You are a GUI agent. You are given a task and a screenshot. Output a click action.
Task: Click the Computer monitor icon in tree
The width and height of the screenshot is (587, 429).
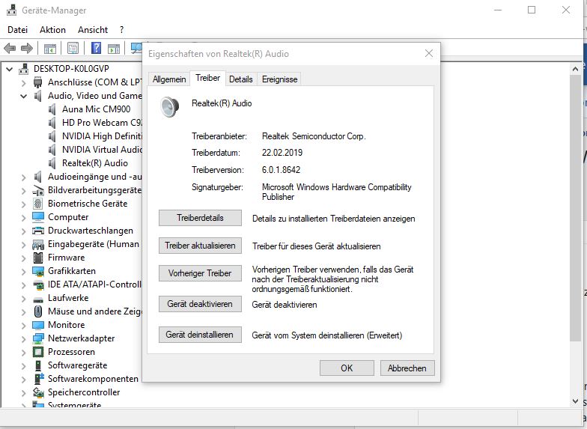coord(37,217)
